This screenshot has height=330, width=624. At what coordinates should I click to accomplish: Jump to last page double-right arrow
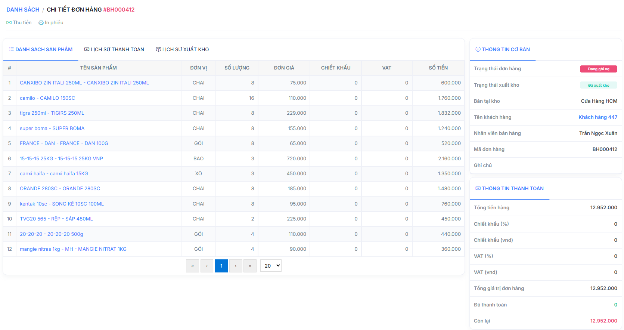[250, 266]
